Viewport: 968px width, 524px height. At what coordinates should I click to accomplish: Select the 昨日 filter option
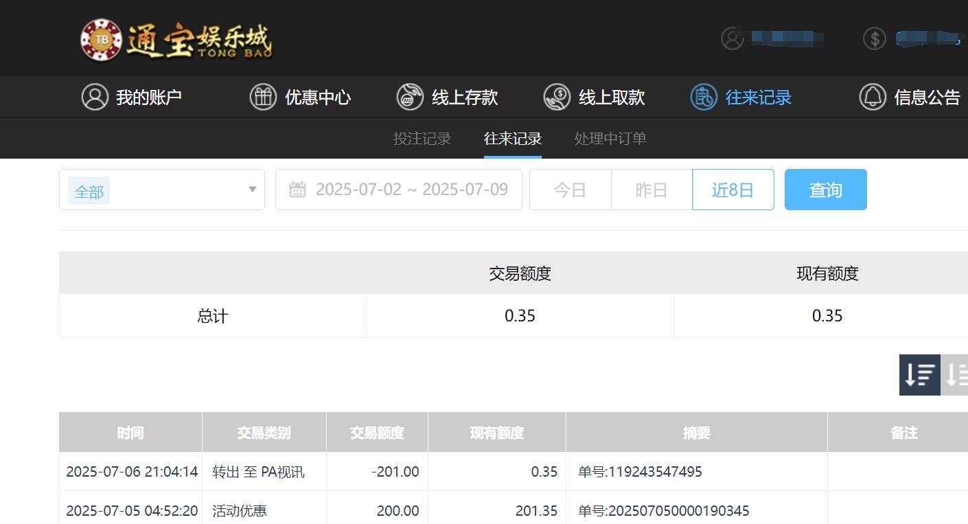(651, 189)
